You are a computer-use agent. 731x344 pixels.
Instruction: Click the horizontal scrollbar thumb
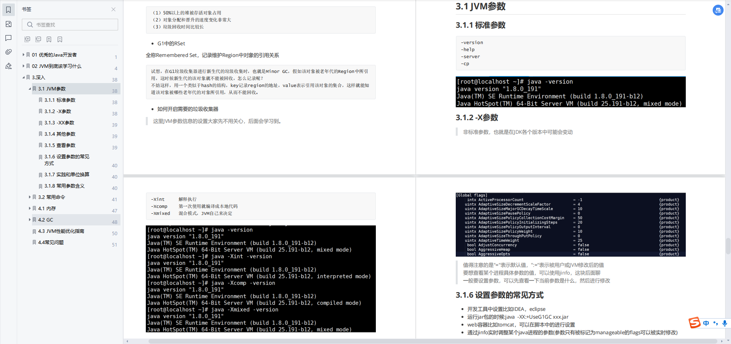pos(433,341)
